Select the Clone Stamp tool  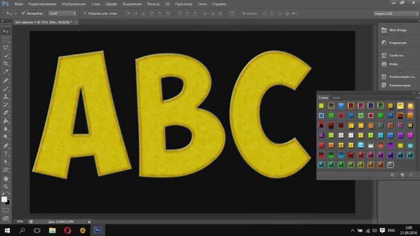(6, 96)
